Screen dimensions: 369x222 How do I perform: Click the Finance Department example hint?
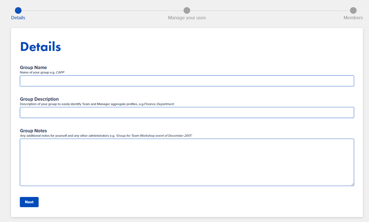point(159,104)
